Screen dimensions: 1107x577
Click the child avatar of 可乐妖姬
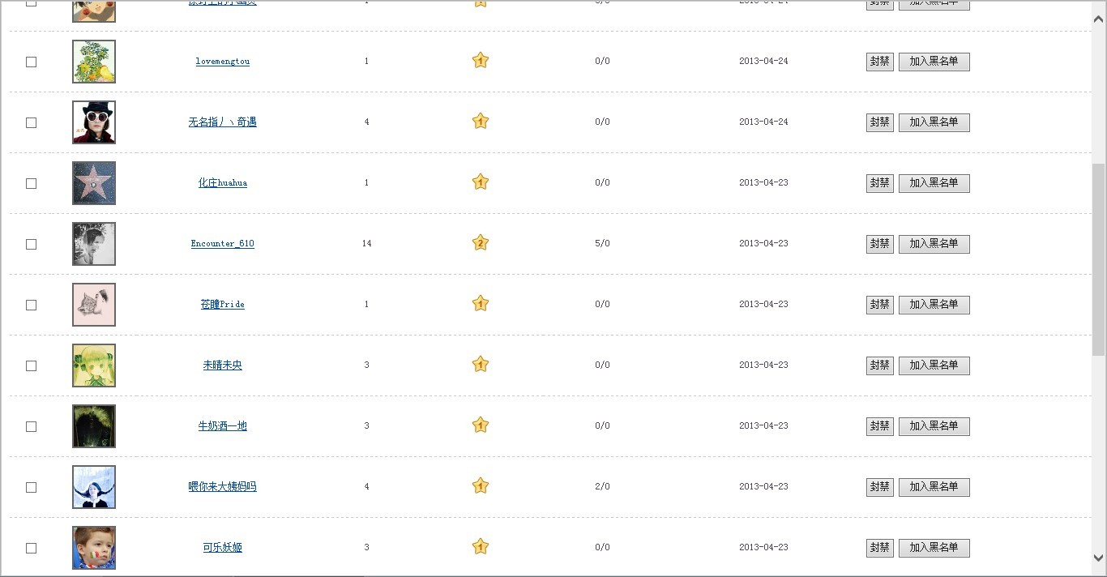pyautogui.click(x=94, y=548)
